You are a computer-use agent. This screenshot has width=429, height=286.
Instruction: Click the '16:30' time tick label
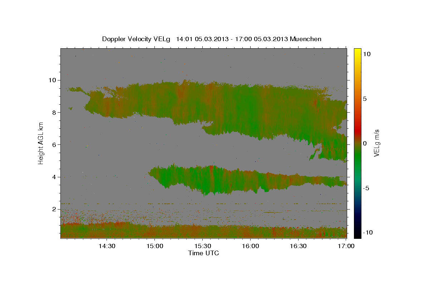pos(299,246)
